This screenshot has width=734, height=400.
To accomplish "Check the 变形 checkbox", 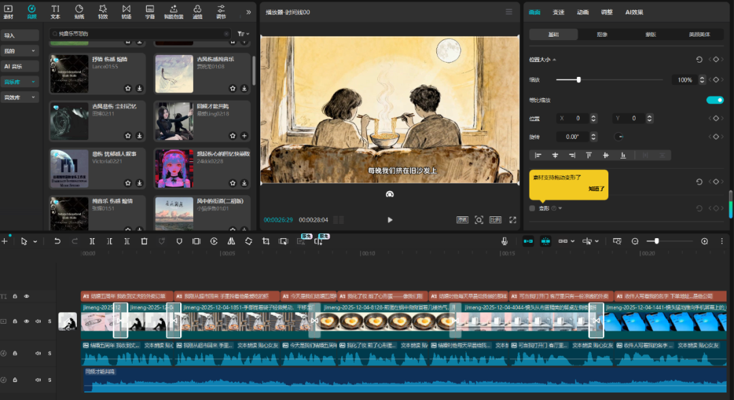I will click(532, 208).
